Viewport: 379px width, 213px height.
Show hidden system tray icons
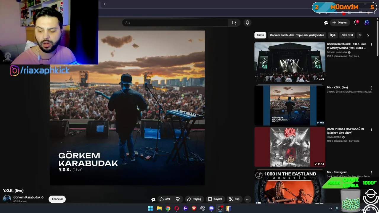pyautogui.click(x=330, y=208)
